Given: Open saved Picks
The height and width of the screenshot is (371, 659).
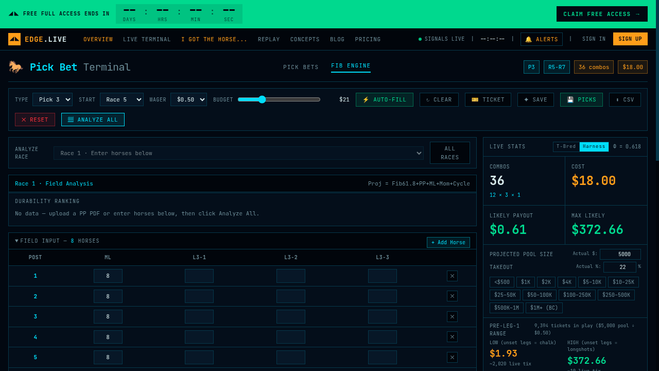Looking at the screenshot, I should click(x=581, y=100).
